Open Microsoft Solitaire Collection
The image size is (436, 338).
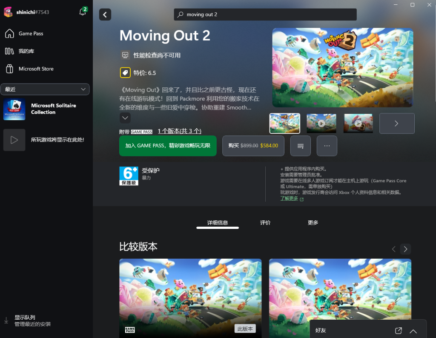coord(45,109)
